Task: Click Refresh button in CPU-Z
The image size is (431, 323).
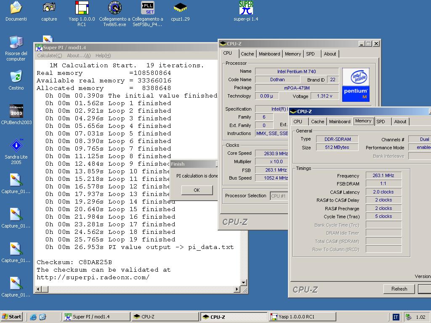Action: point(399,289)
